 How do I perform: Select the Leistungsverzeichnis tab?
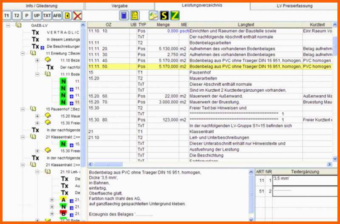click(202, 6)
